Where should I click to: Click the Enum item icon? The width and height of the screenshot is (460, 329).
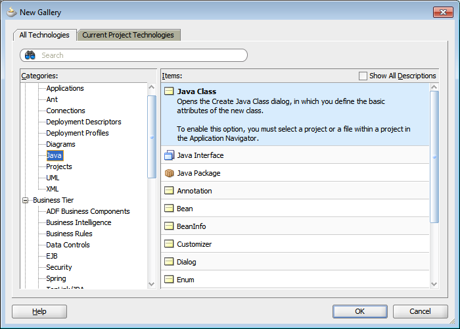(169, 280)
